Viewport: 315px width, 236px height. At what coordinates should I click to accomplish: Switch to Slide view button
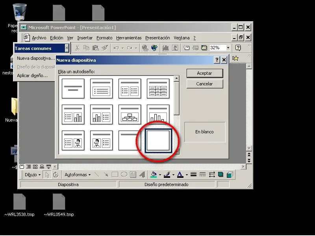tap(42, 166)
